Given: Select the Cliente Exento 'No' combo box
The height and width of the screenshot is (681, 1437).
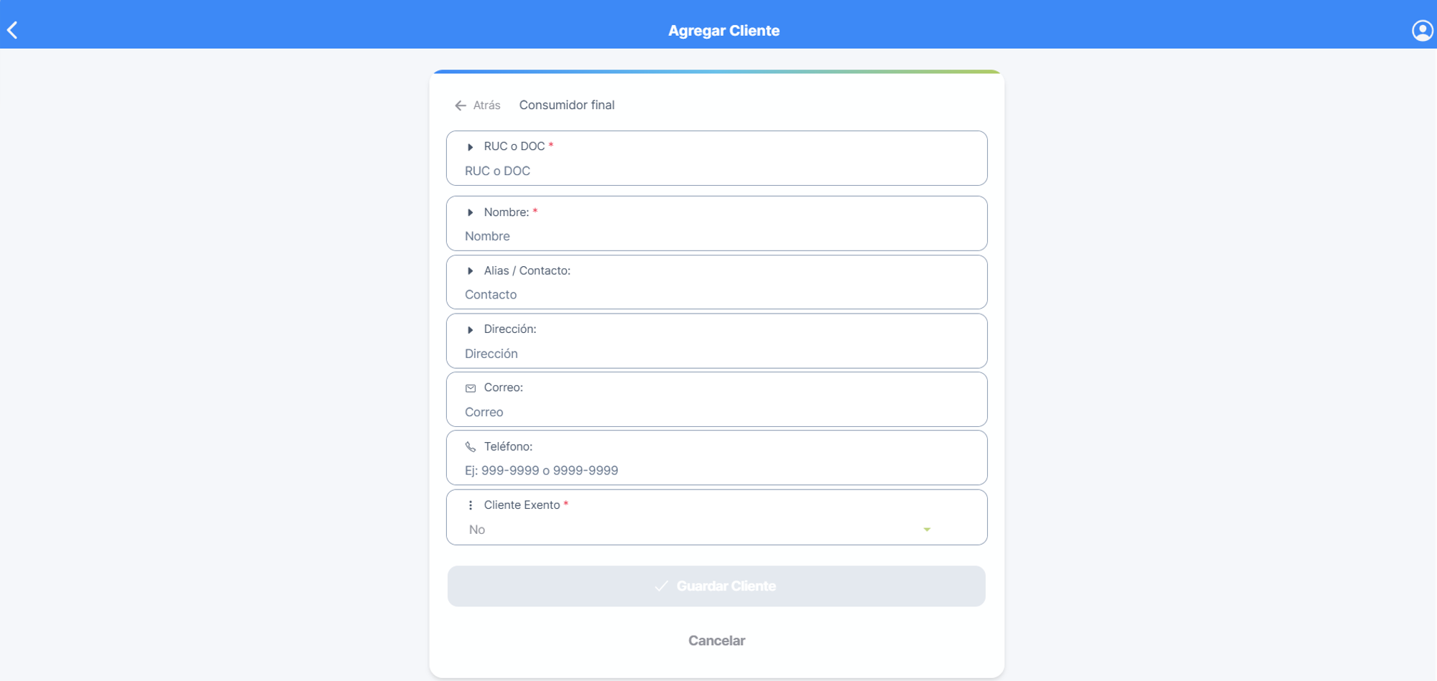Looking at the screenshot, I should pos(701,530).
